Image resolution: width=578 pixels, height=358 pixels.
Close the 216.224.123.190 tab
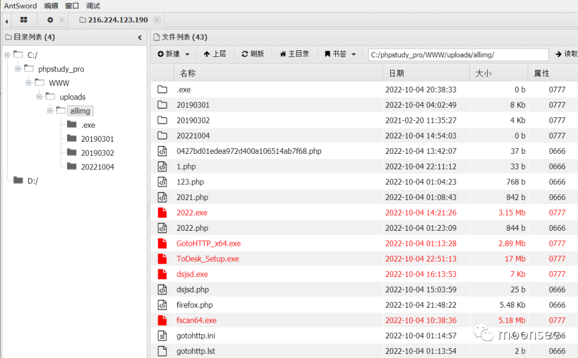pyautogui.click(x=157, y=20)
